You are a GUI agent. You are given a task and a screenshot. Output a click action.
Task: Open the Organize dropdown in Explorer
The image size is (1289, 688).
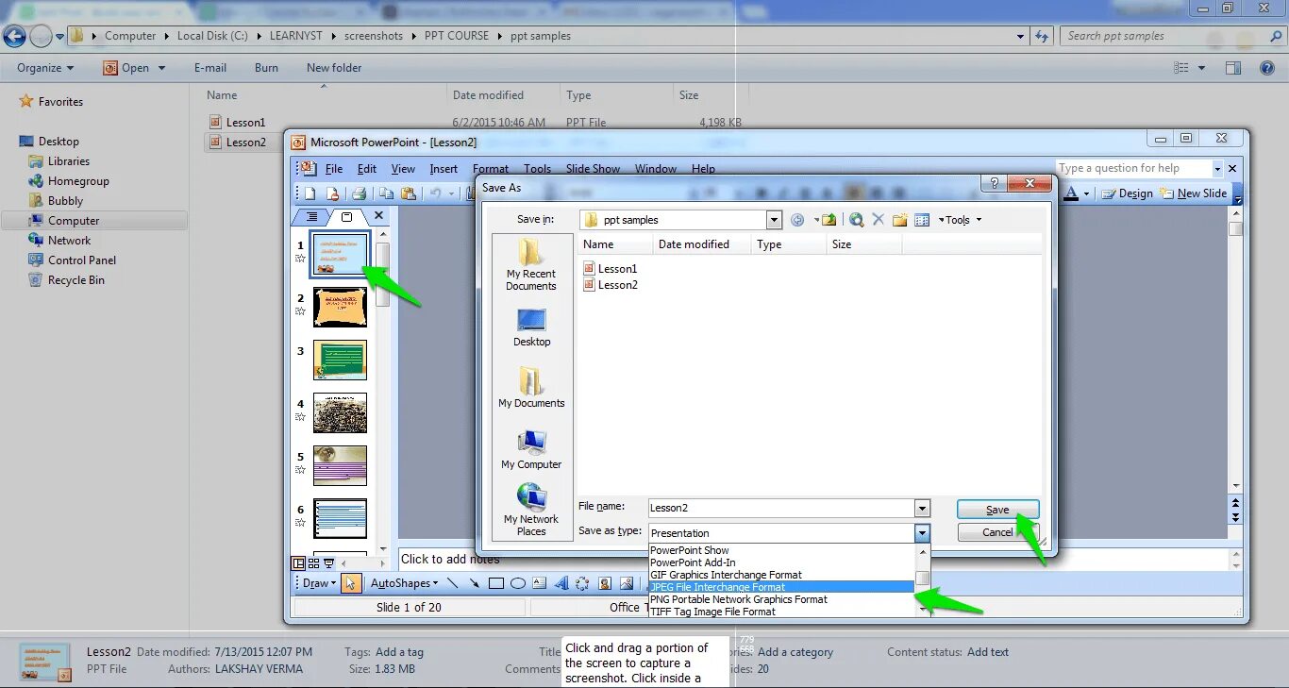pyautogui.click(x=45, y=68)
